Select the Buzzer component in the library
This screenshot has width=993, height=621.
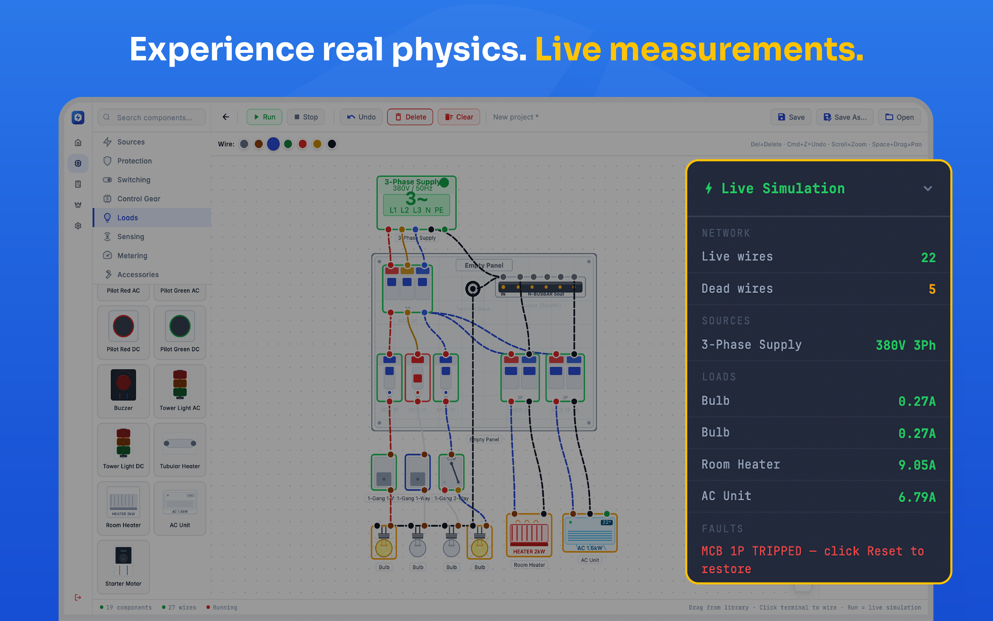click(123, 391)
